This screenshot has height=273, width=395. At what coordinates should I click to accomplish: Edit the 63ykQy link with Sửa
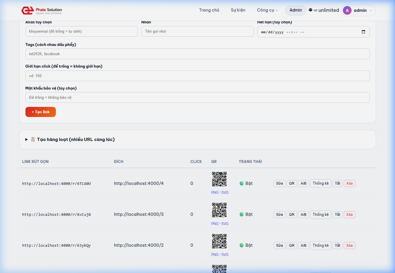click(280, 246)
